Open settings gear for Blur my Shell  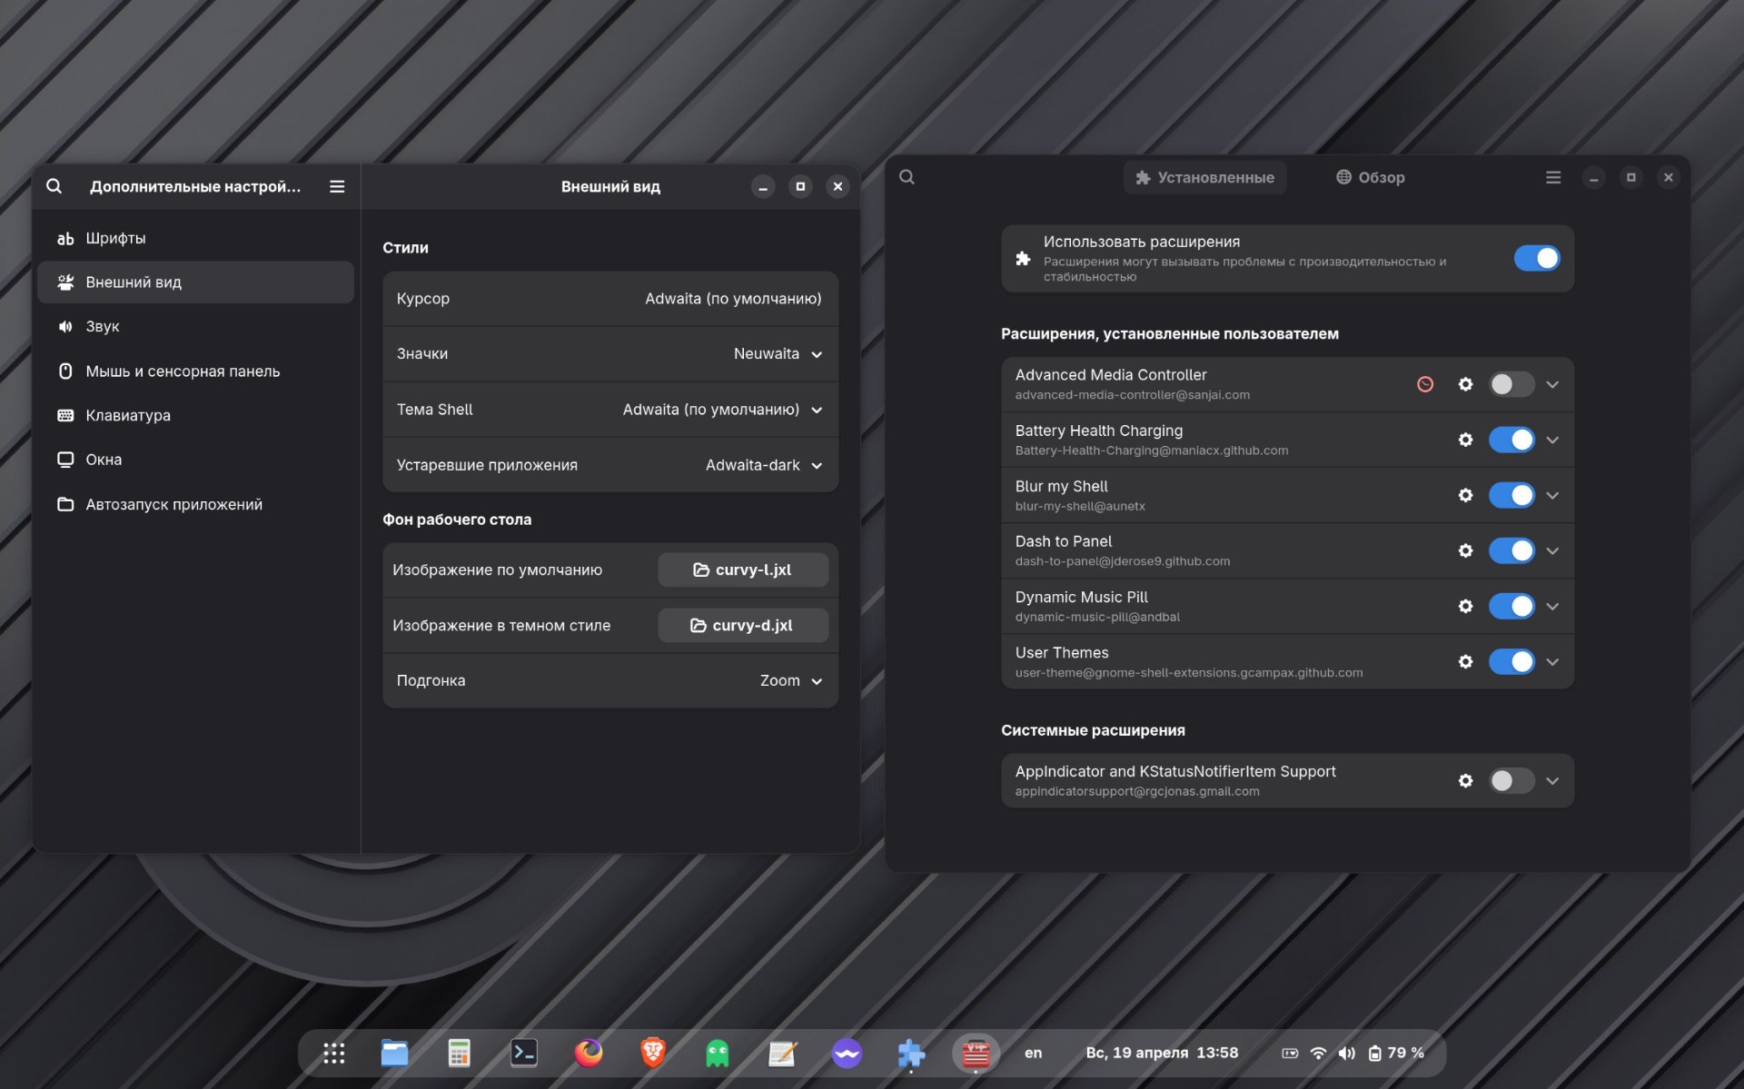pyautogui.click(x=1465, y=495)
